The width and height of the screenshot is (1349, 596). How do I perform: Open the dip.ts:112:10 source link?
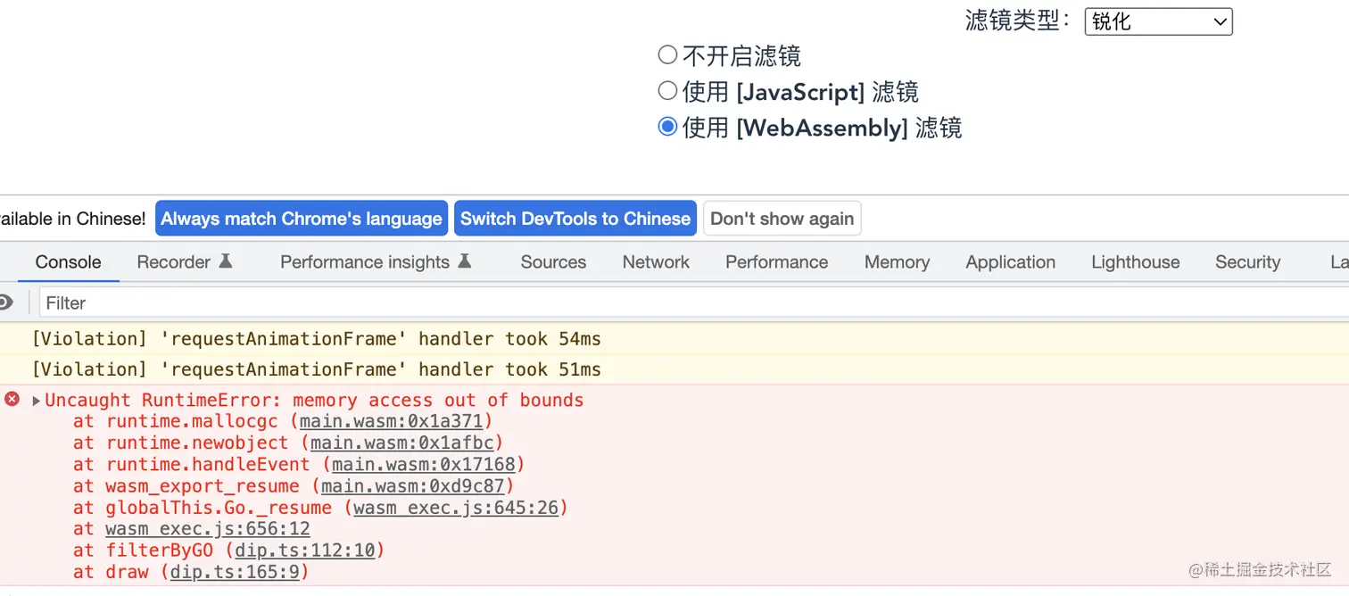coord(305,550)
